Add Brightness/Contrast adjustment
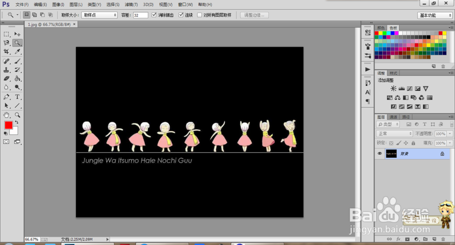The height and width of the screenshot is (245, 455). click(x=393, y=89)
